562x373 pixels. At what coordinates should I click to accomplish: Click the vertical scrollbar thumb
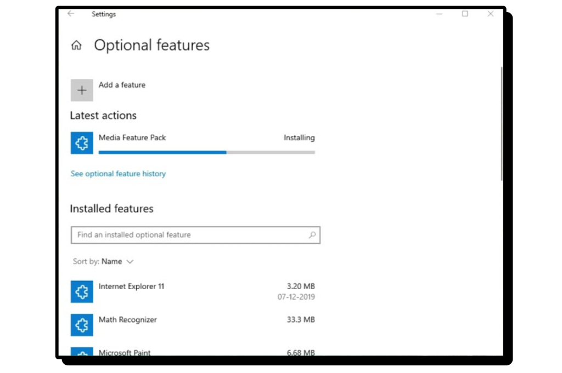pyautogui.click(x=501, y=123)
